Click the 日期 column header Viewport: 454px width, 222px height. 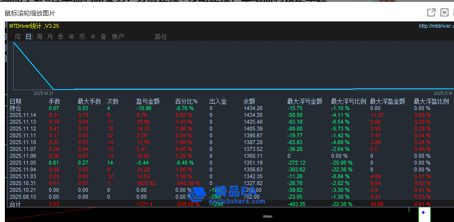tap(16, 101)
